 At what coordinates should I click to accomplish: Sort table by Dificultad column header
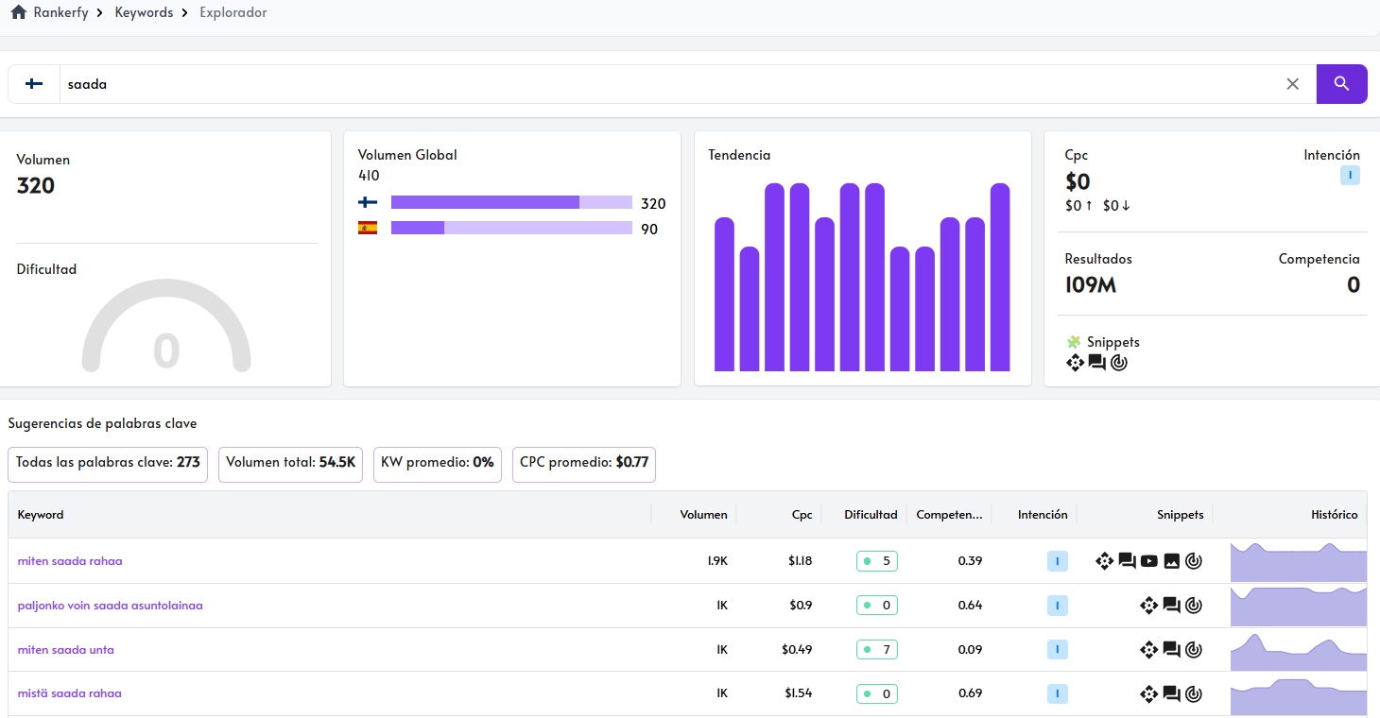(x=870, y=515)
